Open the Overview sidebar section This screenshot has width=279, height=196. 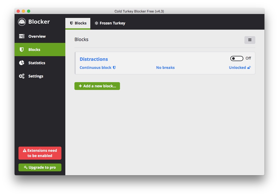[x=40, y=36]
